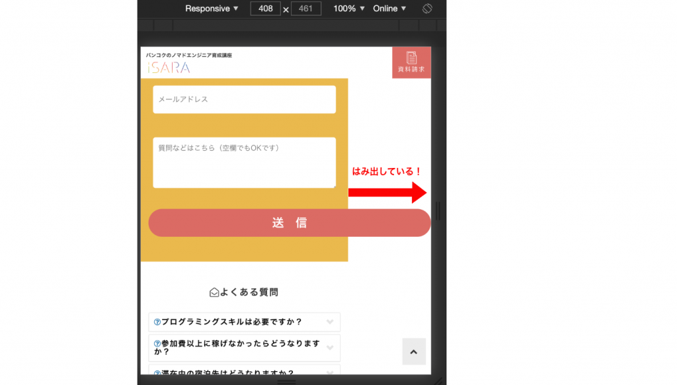Click the scroll-to-top arrow button
This screenshot has height=385, width=677.
pyautogui.click(x=414, y=352)
